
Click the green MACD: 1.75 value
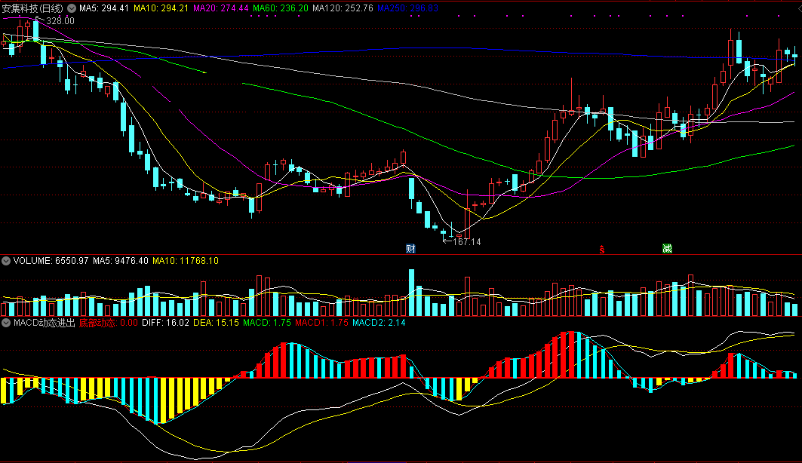point(267,323)
